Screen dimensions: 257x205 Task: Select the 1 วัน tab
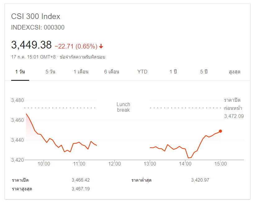(x=20, y=72)
